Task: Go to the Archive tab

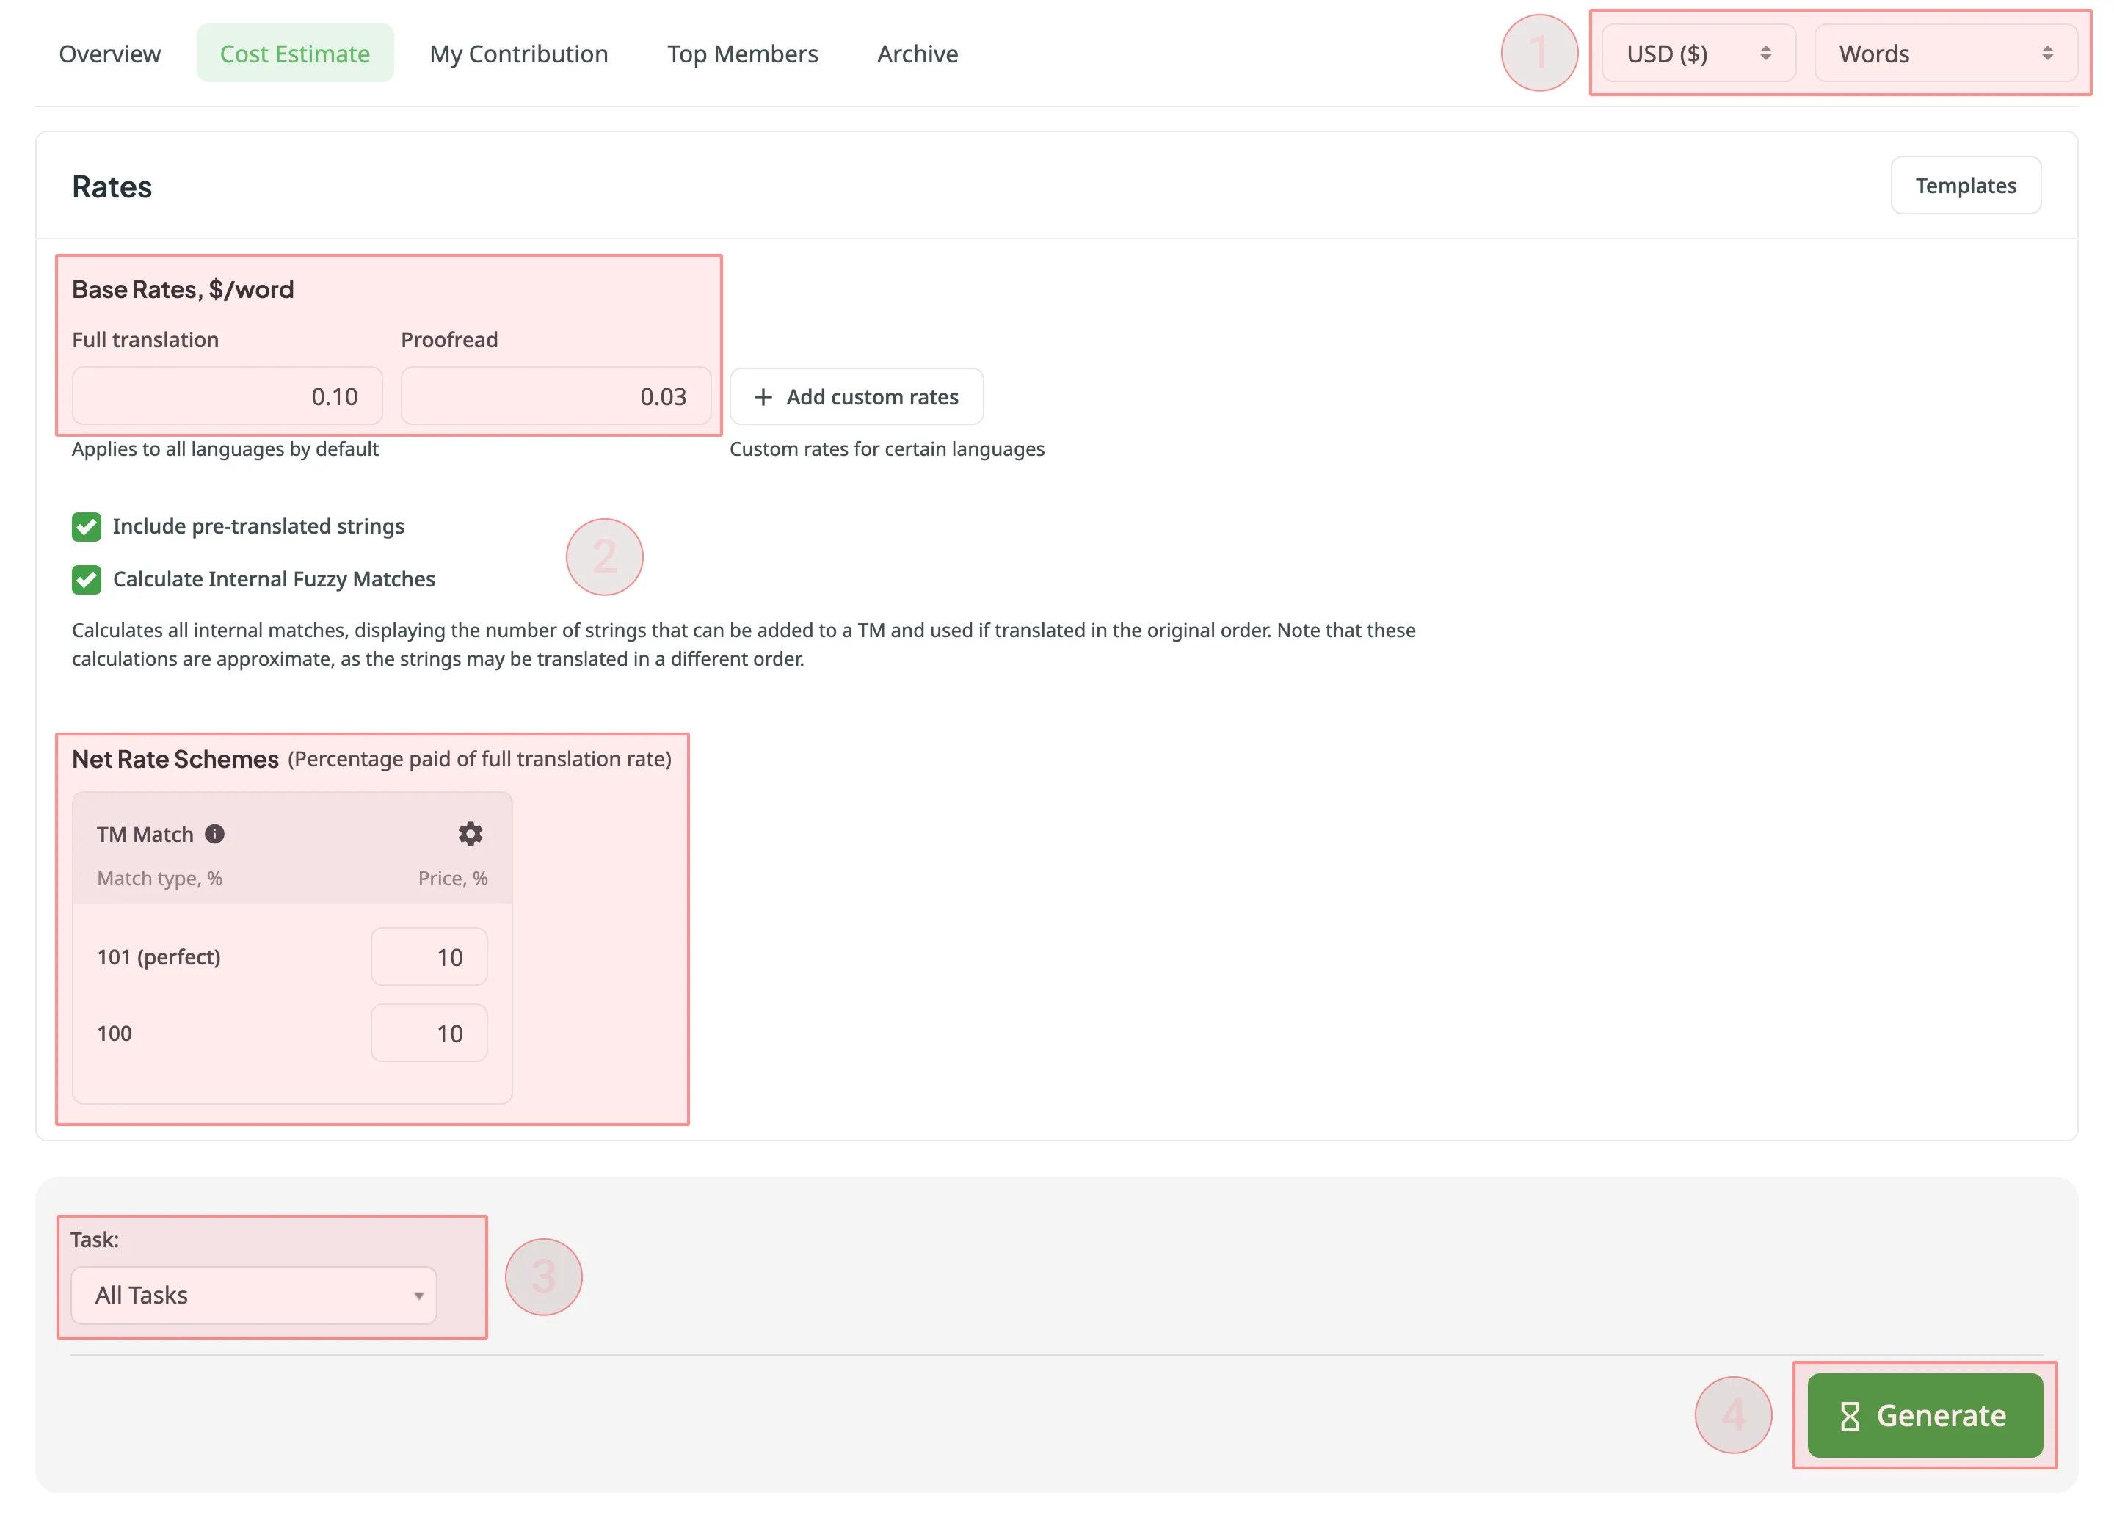Action: (918, 53)
